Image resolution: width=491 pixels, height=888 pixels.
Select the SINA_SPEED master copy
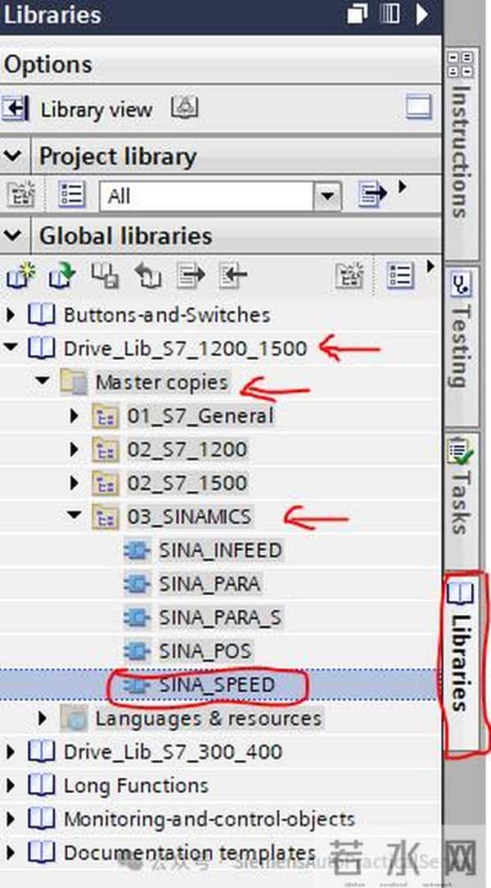coord(216,685)
